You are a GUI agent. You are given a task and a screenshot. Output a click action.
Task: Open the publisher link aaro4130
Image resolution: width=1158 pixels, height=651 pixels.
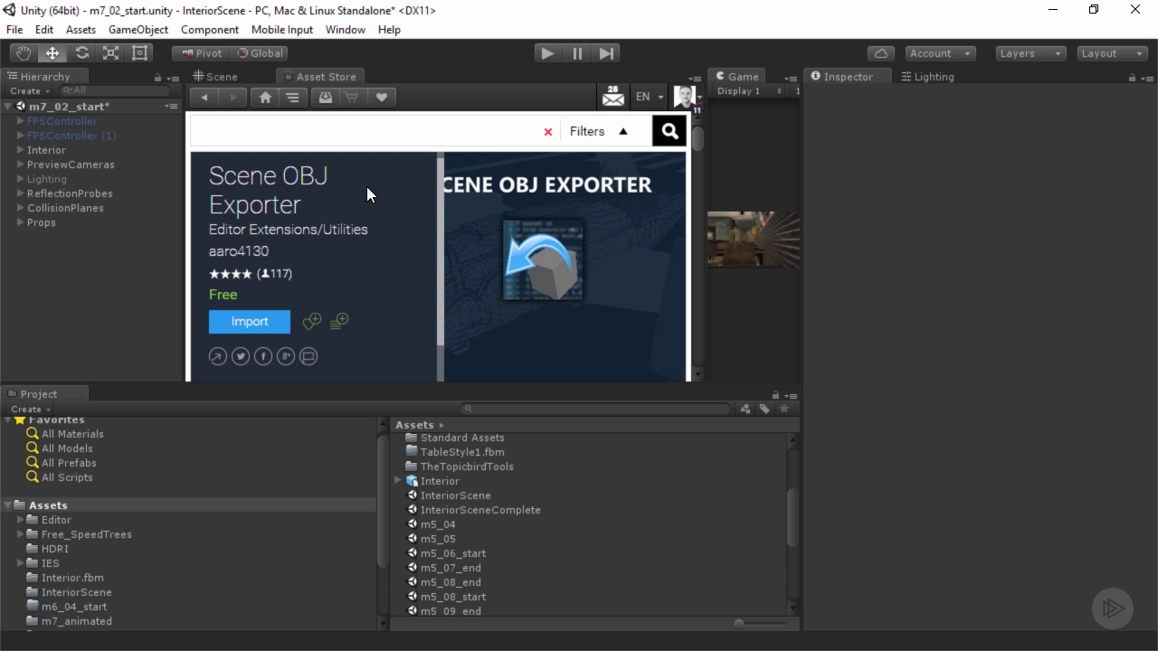tap(239, 251)
